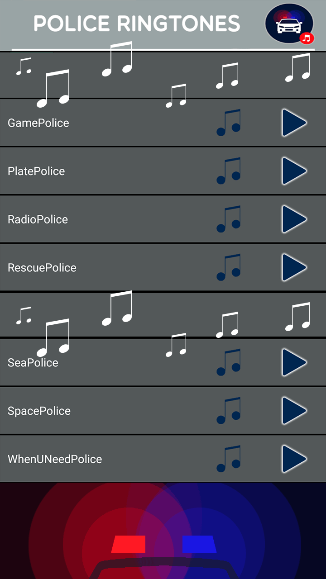Play the PlatePolice ringtone
The width and height of the screenshot is (326, 579).
(294, 171)
